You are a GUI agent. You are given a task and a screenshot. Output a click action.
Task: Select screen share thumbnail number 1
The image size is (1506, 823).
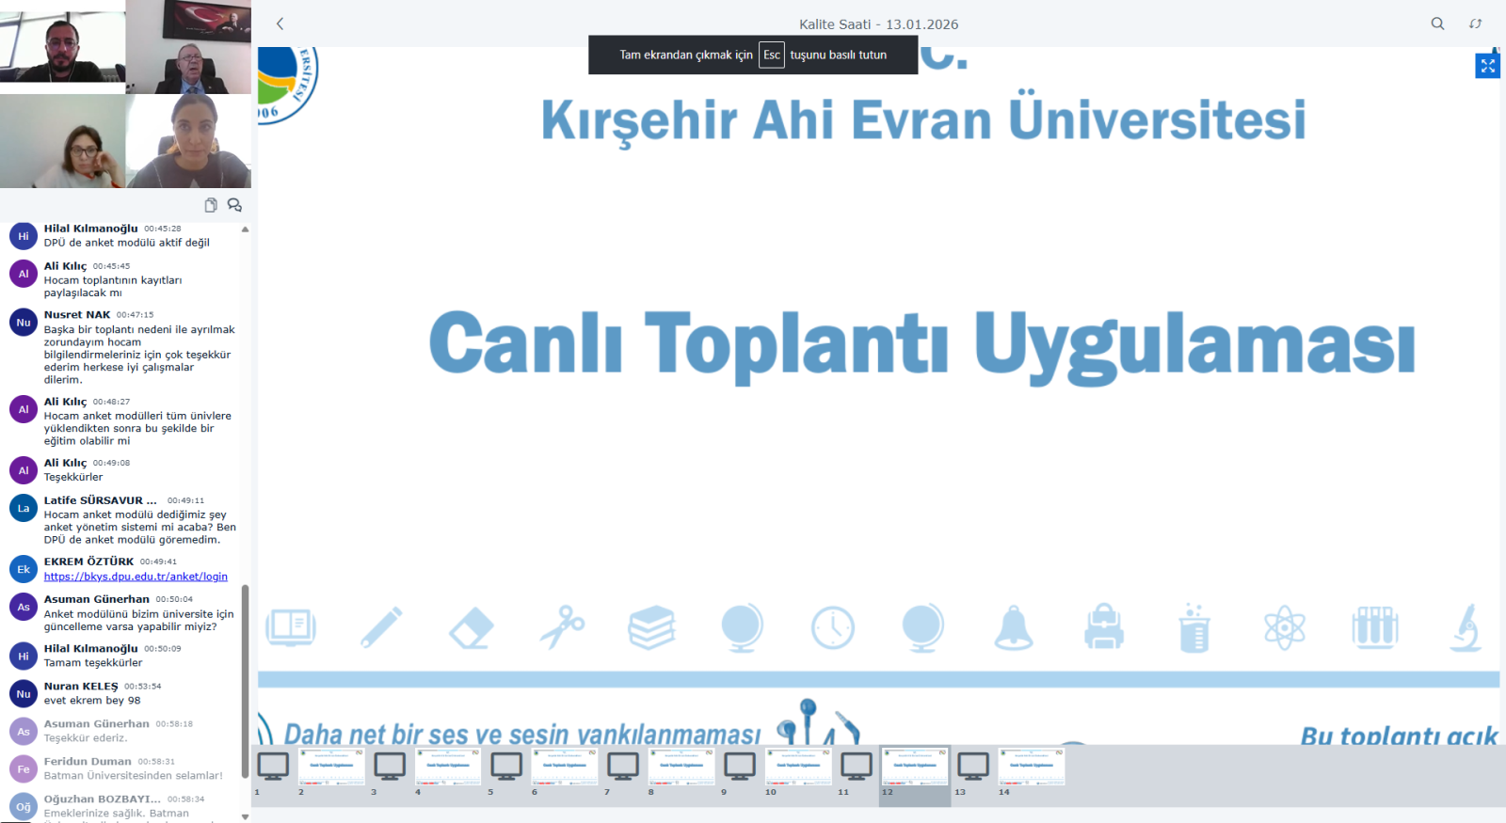point(273,767)
